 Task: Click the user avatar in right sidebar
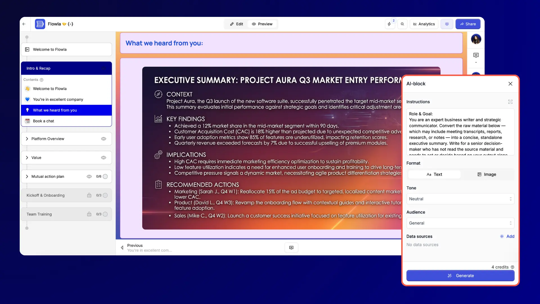[476, 39]
